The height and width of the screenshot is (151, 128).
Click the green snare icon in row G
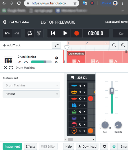[x=74, y=111]
